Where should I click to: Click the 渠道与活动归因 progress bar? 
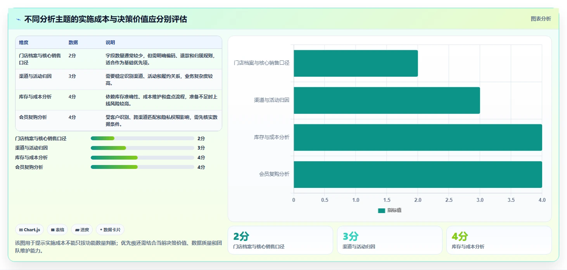point(142,148)
